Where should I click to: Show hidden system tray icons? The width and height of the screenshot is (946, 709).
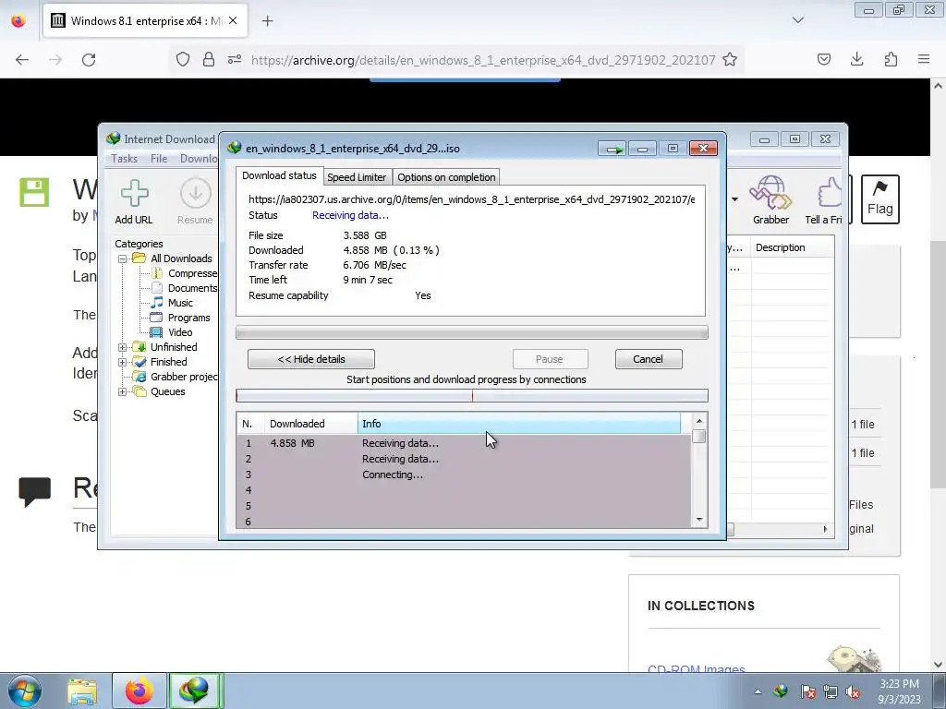758,692
